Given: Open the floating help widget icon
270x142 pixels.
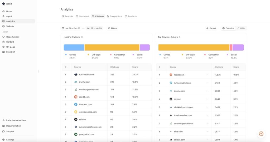Looking at the screenshot, I should (261, 134).
